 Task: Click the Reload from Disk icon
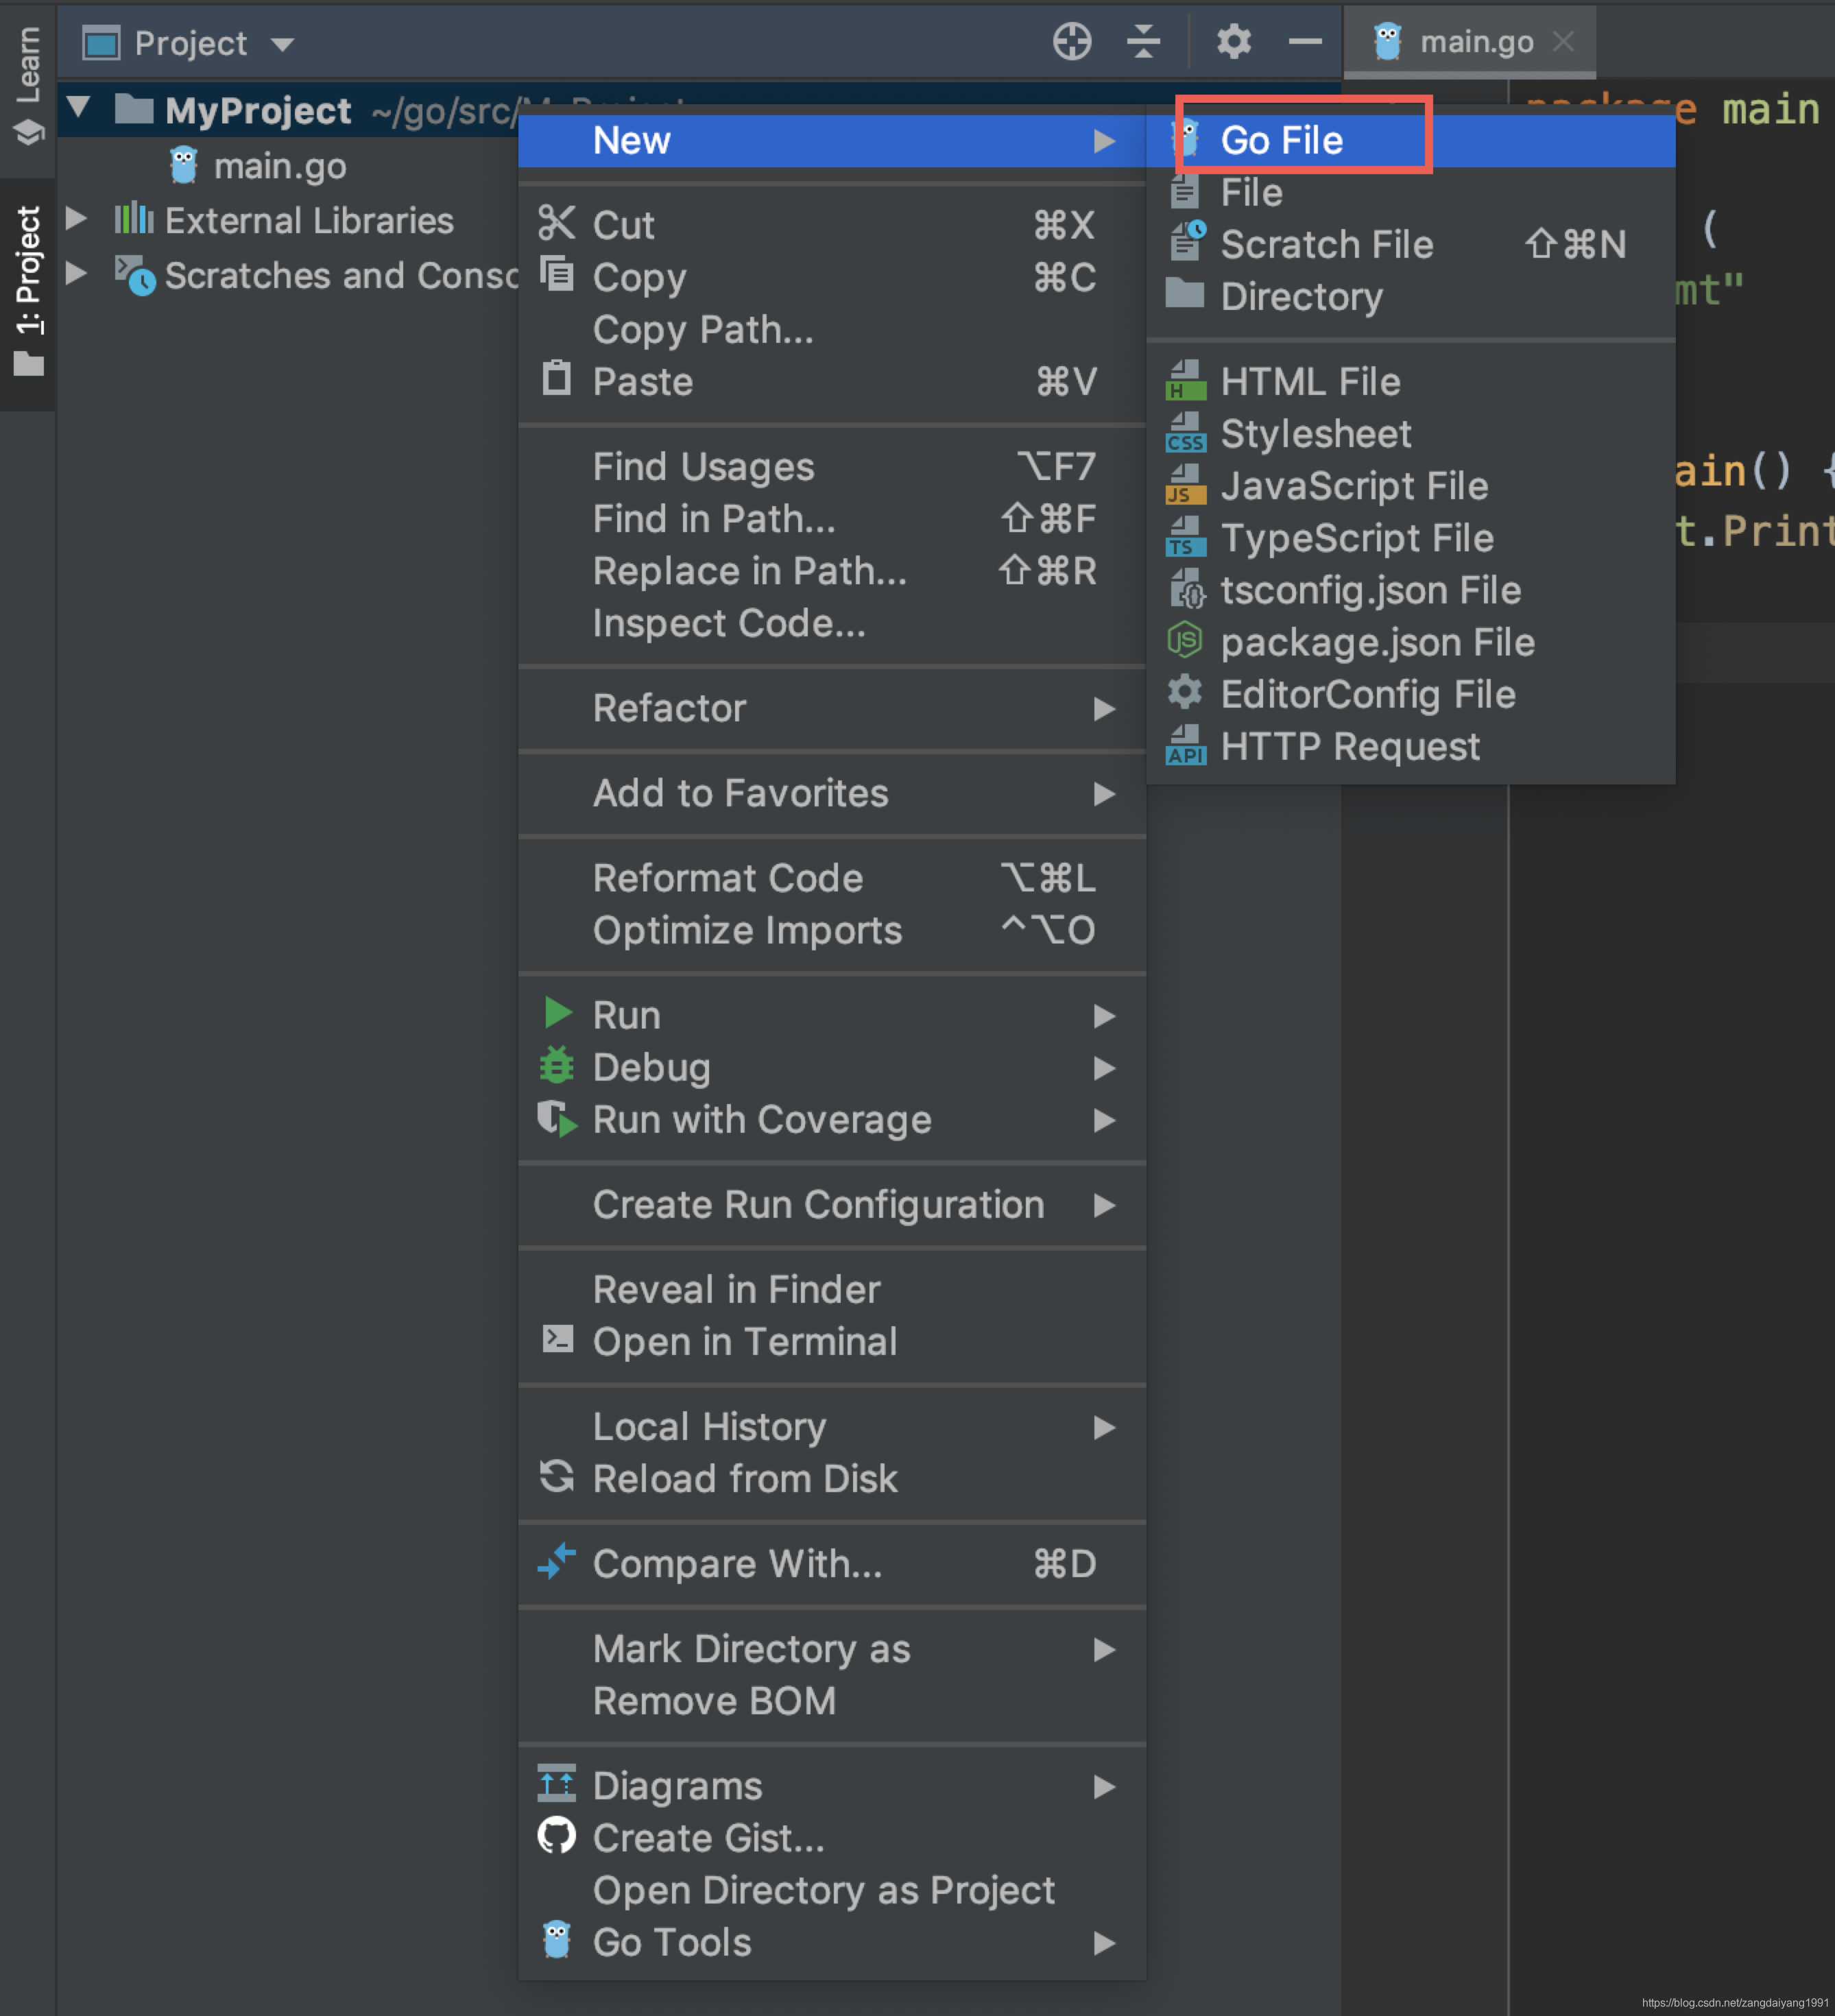tap(557, 1476)
